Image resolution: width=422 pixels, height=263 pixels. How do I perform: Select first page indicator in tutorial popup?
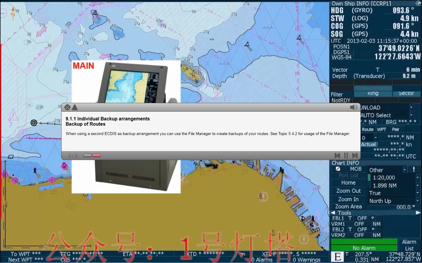click(88, 156)
